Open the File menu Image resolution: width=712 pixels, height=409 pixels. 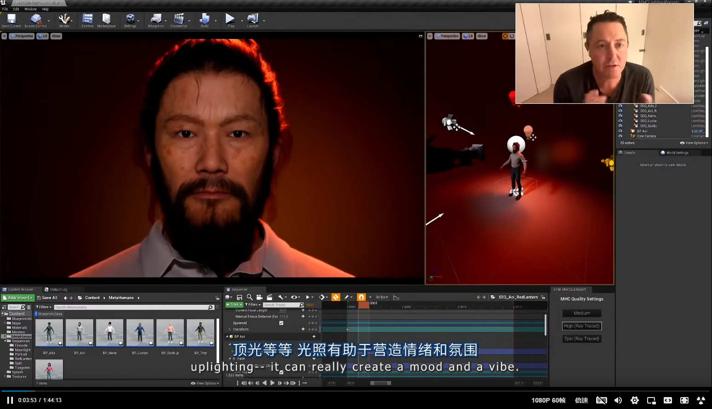tap(5, 9)
